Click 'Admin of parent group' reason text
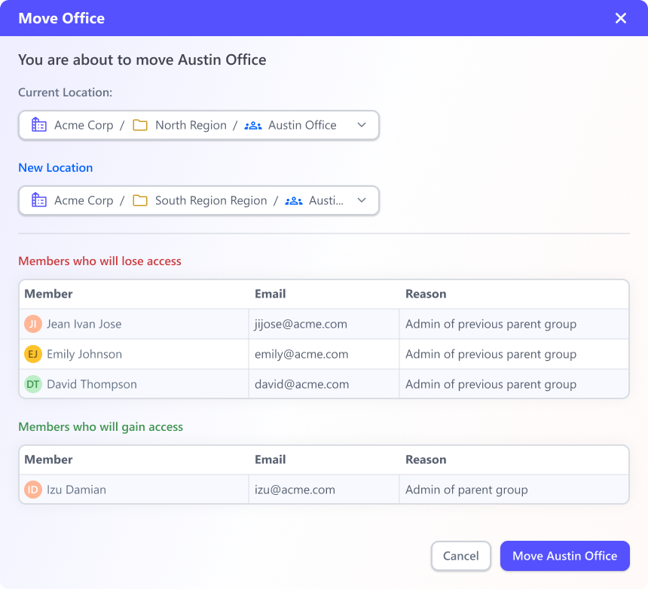The width and height of the screenshot is (648, 589). click(466, 490)
